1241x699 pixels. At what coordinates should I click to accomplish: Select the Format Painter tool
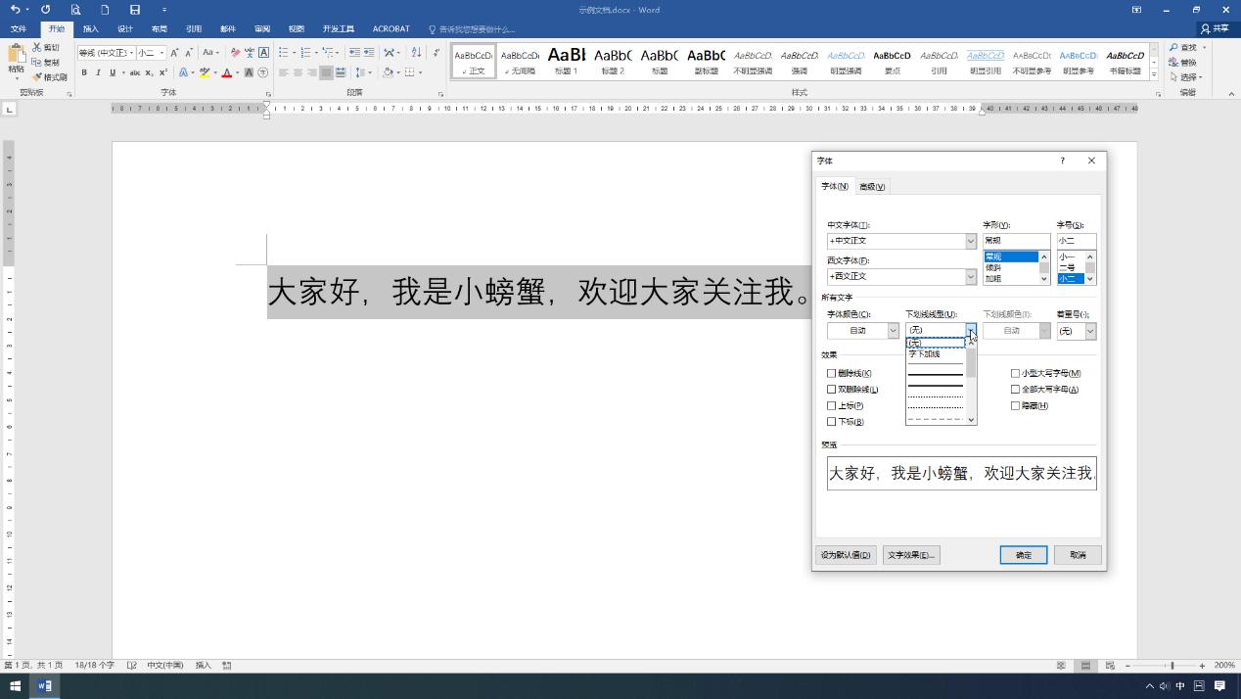tap(51, 77)
